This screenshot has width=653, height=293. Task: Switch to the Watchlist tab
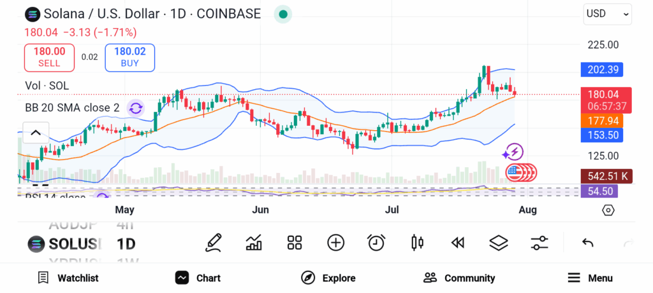coord(68,278)
